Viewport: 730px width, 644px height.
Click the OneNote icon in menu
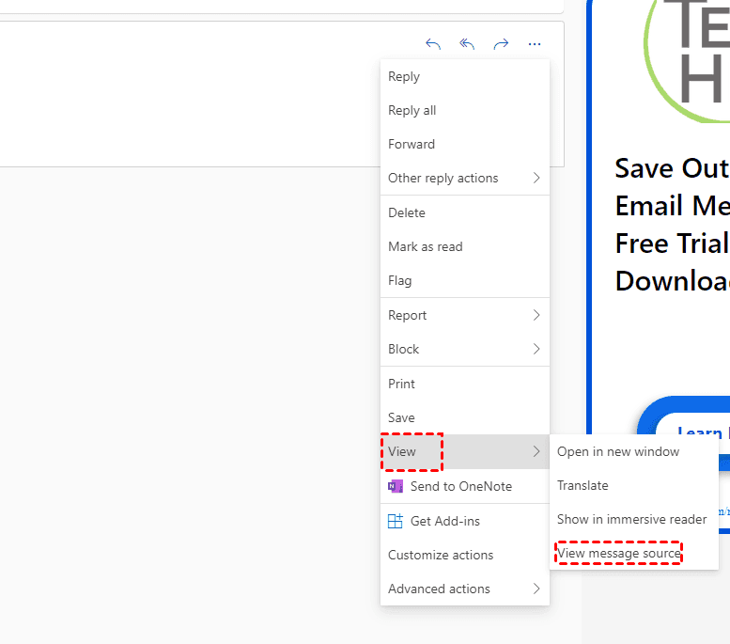point(396,486)
